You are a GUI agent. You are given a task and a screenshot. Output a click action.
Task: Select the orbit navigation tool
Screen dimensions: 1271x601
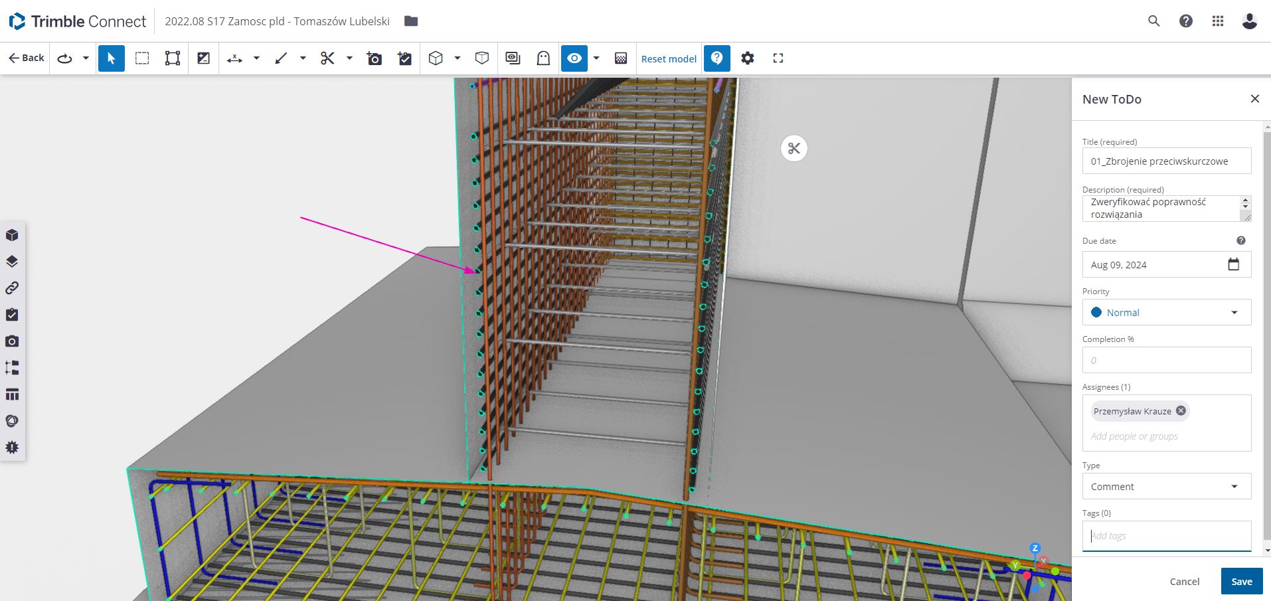(x=64, y=58)
